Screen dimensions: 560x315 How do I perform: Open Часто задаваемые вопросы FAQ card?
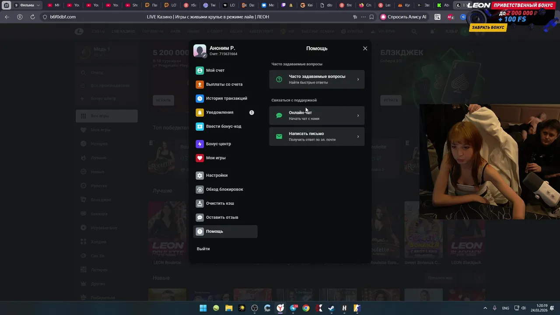pyautogui.click(x=317, y=79)
